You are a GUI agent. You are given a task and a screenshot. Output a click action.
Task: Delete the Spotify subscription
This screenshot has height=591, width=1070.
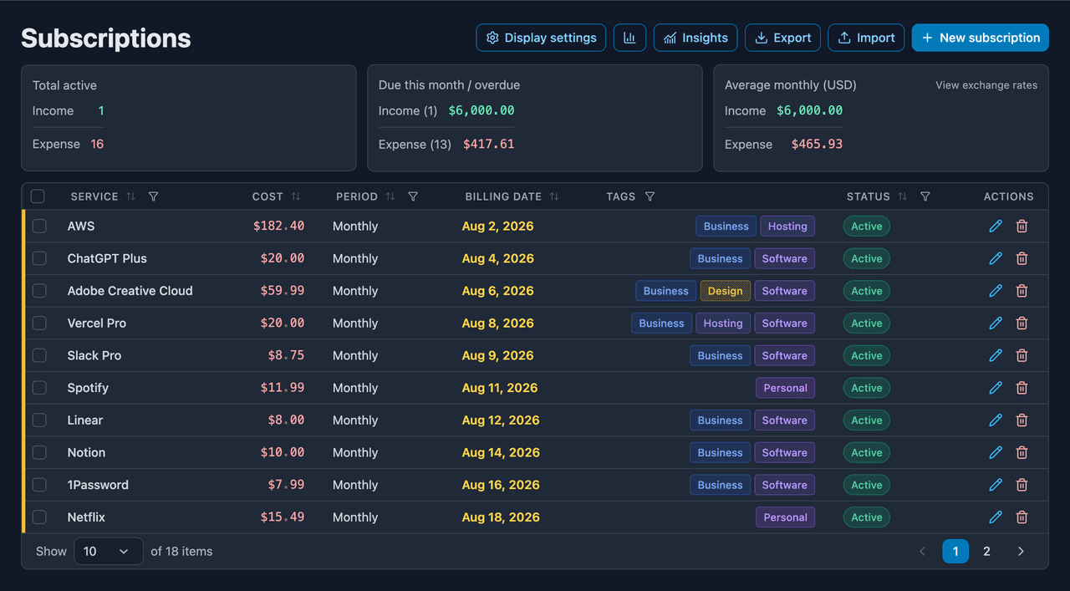pyautogui.click(x=1022, y=388)
